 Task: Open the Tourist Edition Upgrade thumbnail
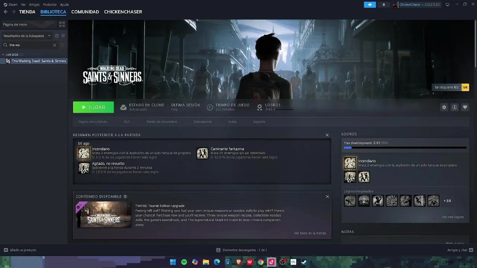coord(104,214)
